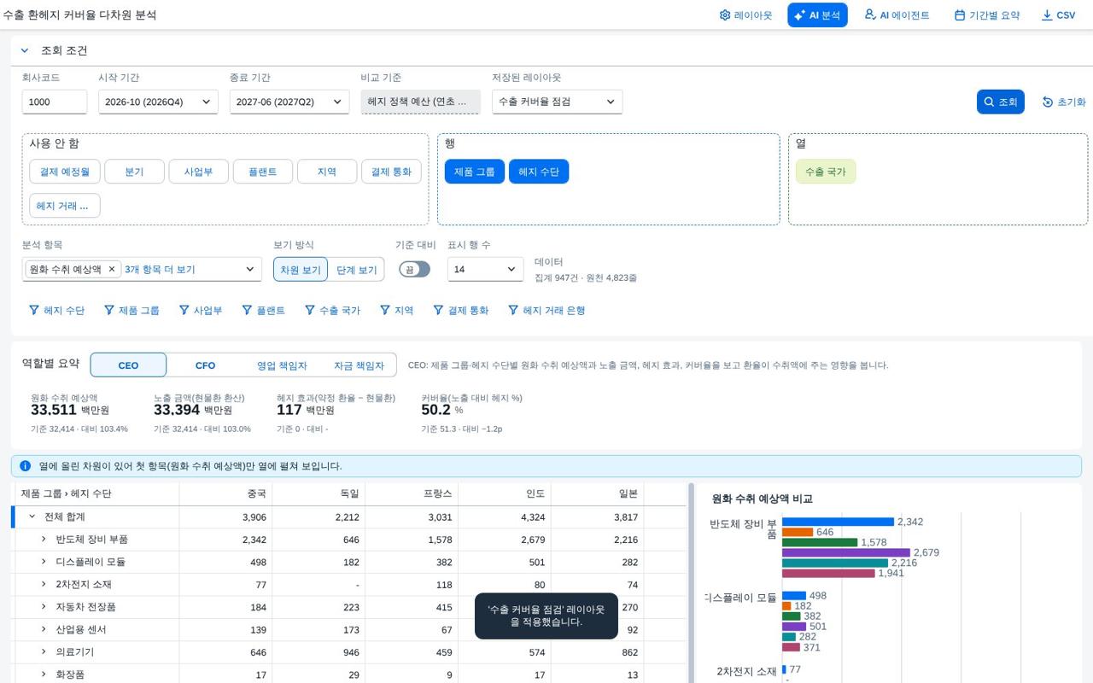Toggle the 기준 대비 switch

[414, 269]
